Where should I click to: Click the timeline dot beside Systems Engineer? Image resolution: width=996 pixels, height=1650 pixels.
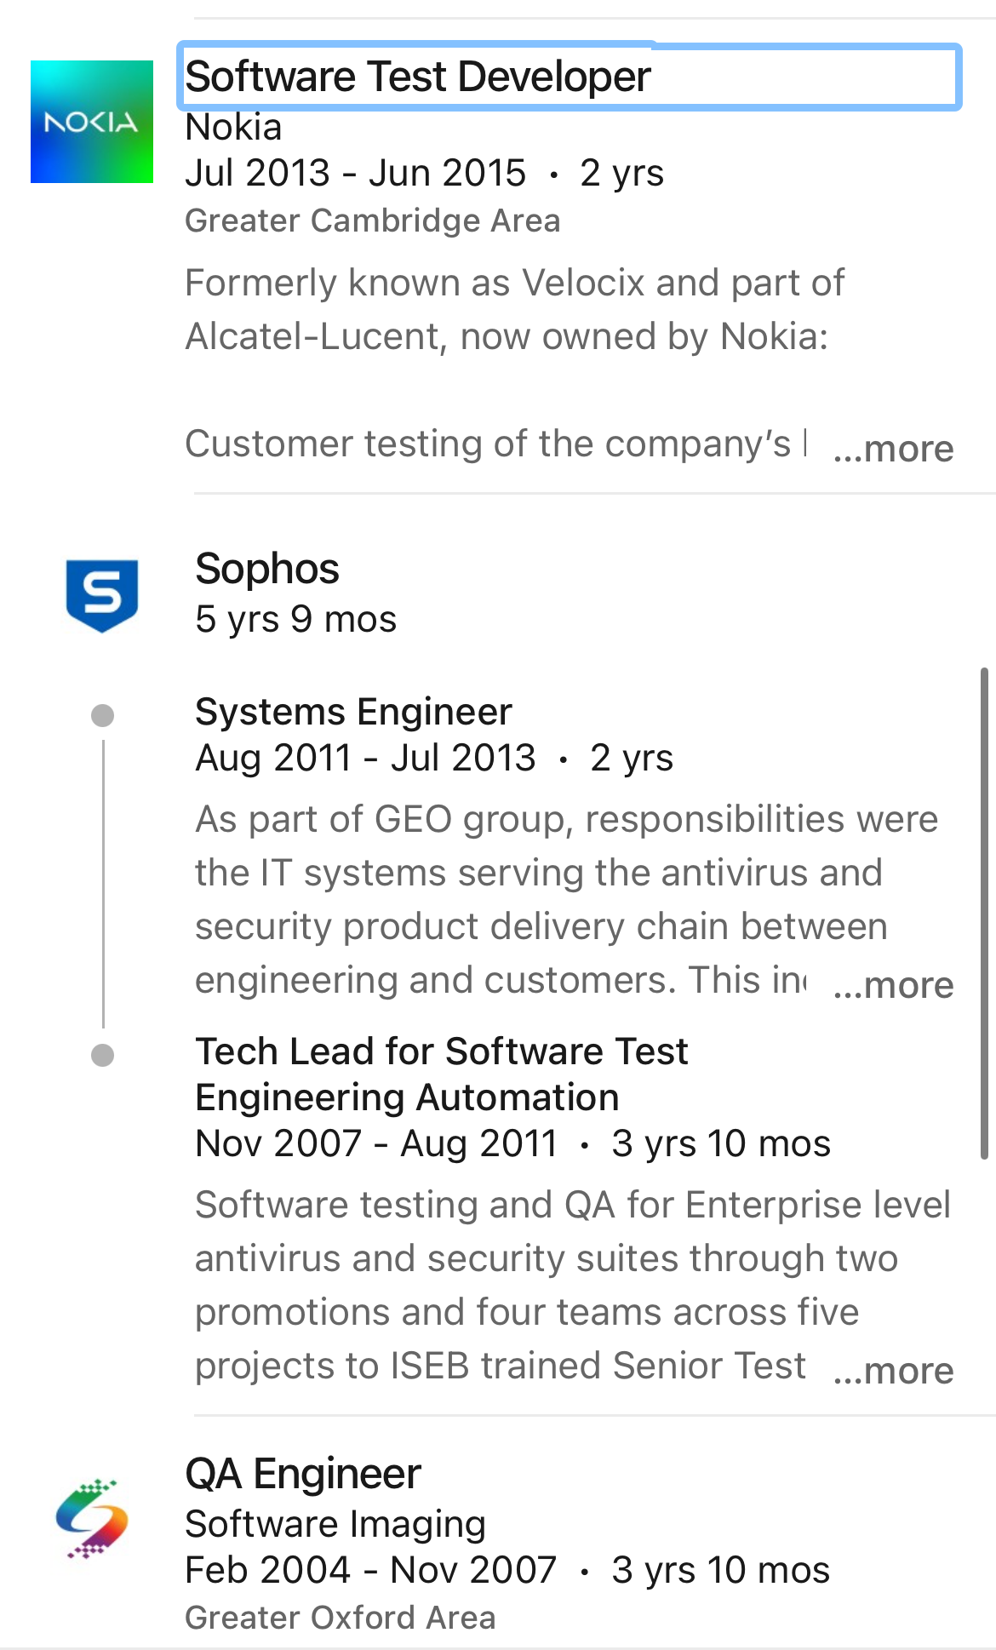(x=102, y=715)
